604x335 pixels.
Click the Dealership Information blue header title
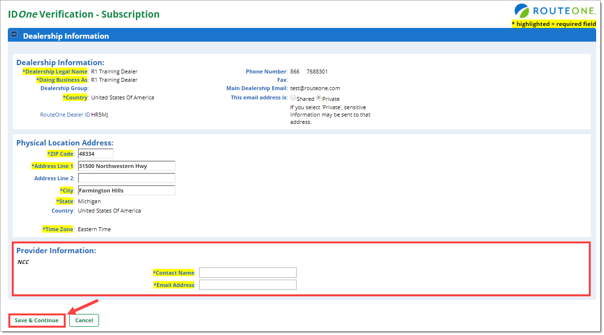pyautogui.click(x=66, y=36)
